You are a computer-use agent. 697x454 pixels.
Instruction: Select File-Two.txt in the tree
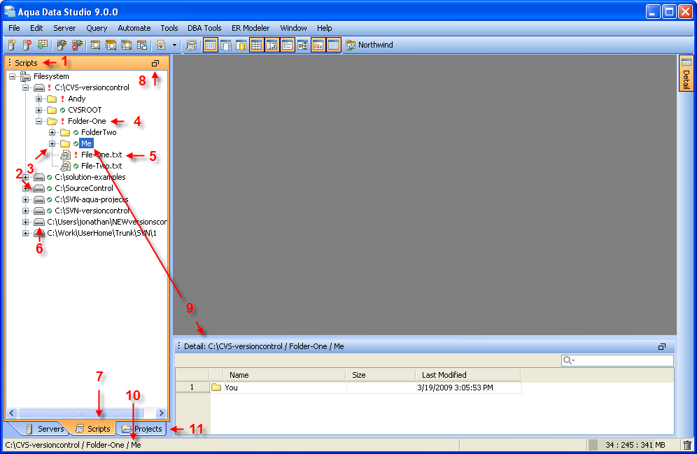[101, 166]
